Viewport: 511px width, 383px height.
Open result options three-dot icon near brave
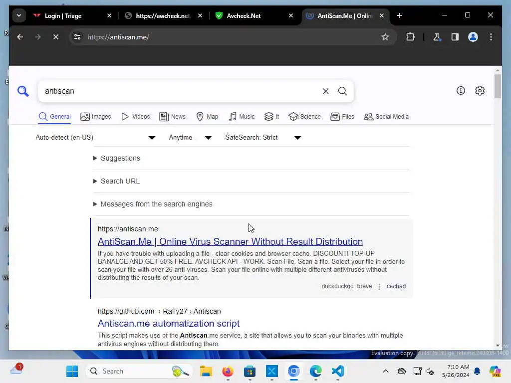pos(379,287)
